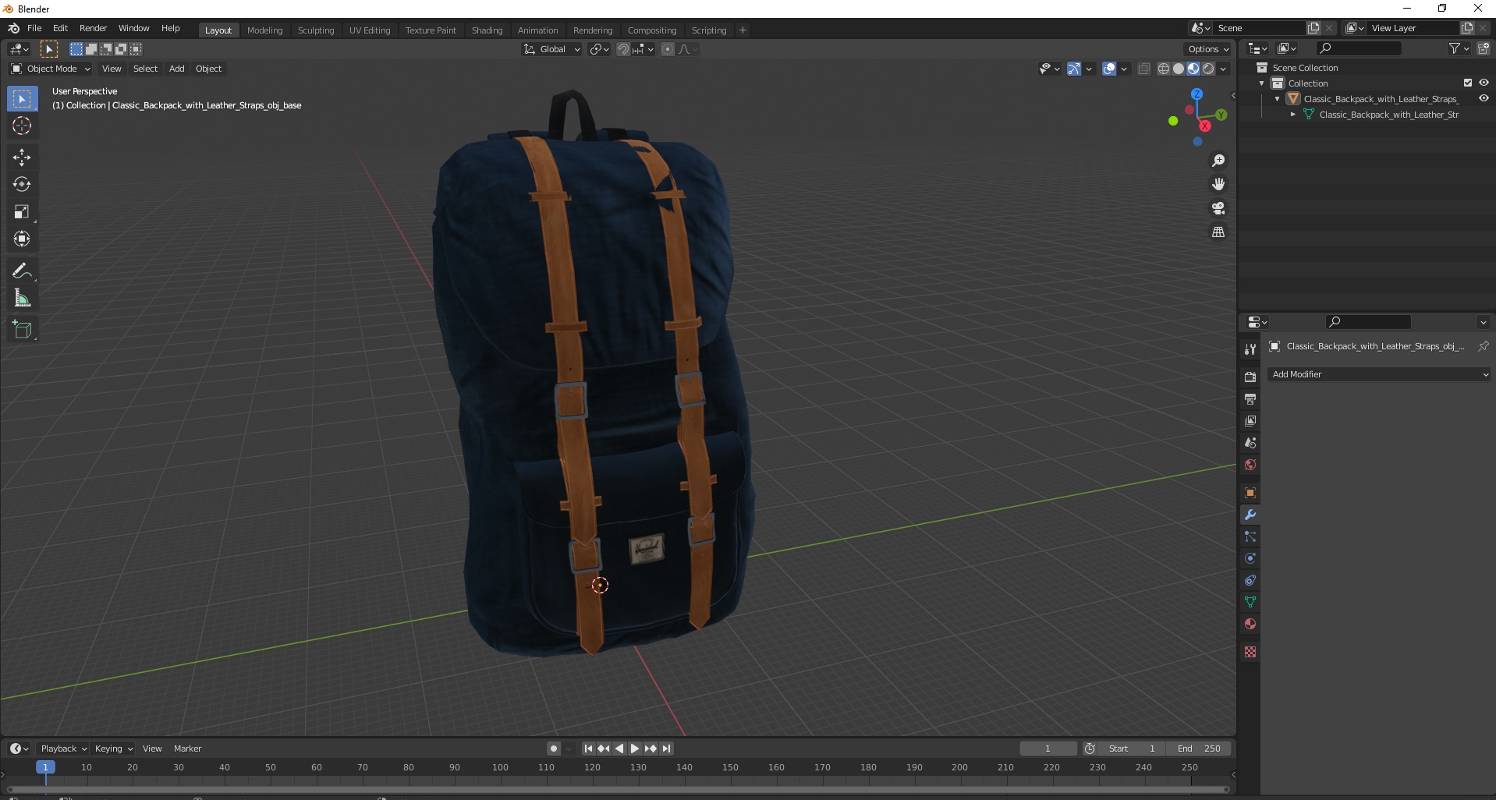Open Object properties tab
Screen dimensions: 1496x800
pos(1250,493)
